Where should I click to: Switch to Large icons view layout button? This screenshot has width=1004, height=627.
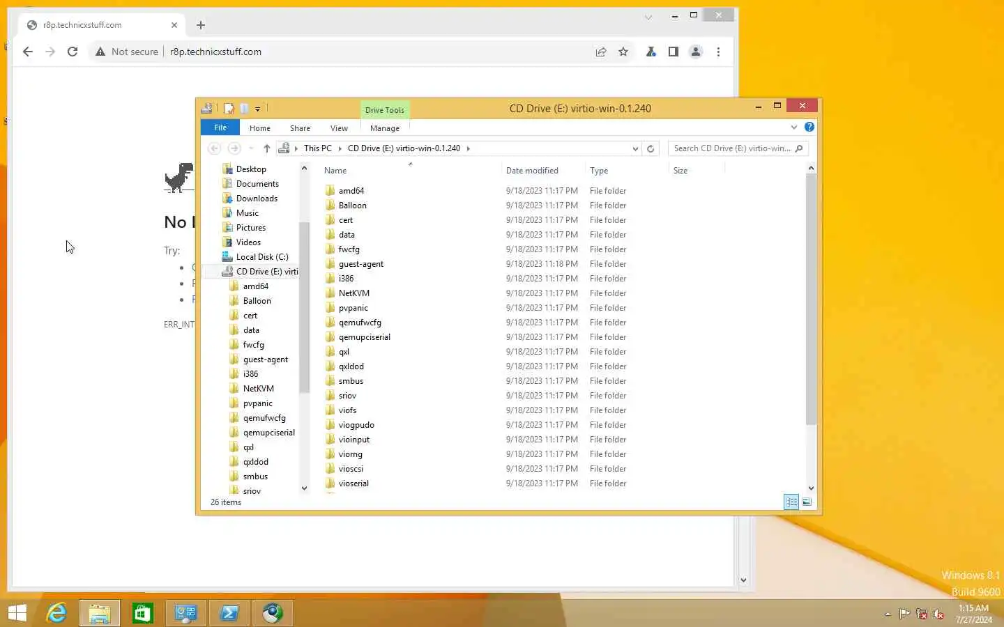point(807,502)
